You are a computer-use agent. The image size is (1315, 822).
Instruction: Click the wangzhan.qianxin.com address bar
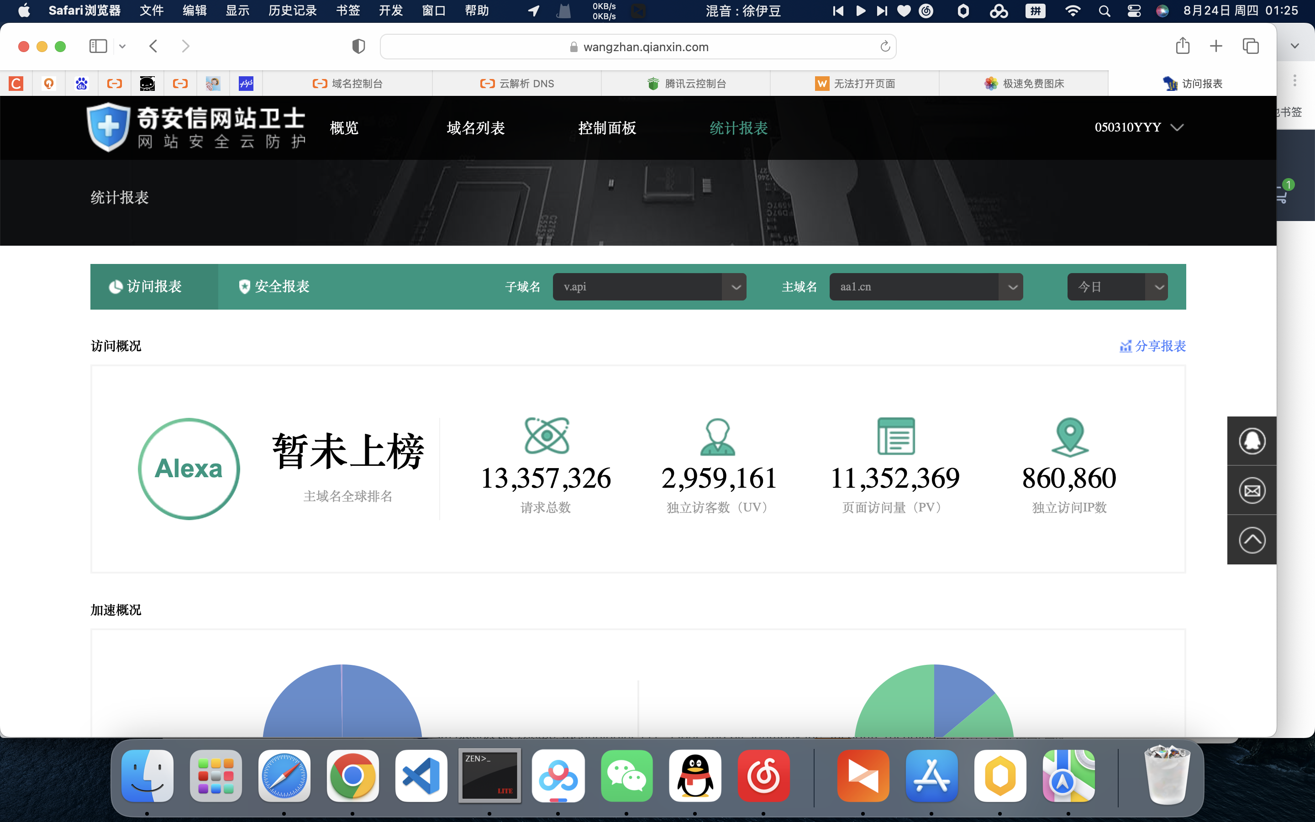[638, 47]
